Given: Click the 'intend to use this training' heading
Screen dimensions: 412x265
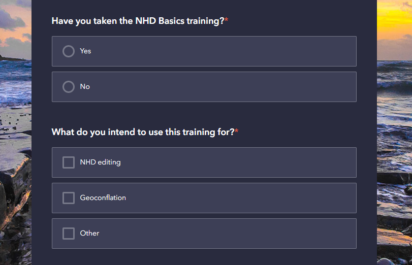Looking at the screenshot, I should coord(142,132).
